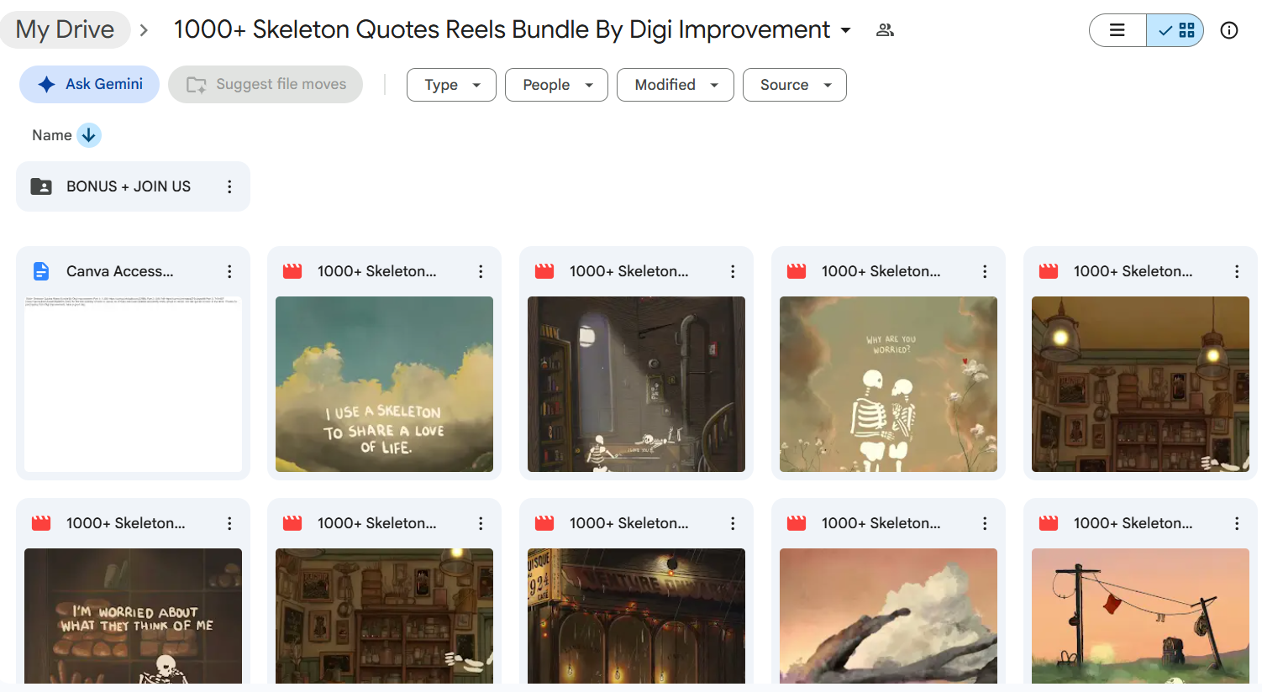Click the Canva Access document name

pyautogui.click(x=120, y=271)
